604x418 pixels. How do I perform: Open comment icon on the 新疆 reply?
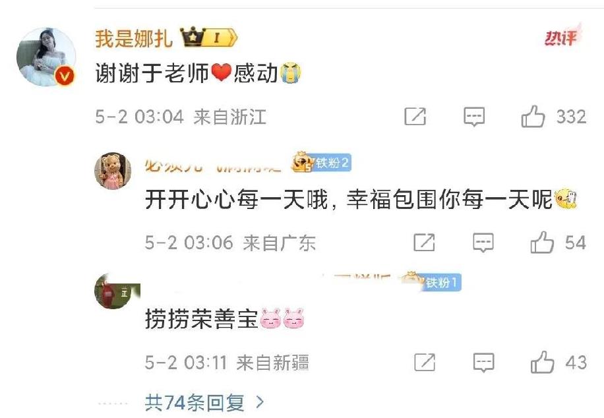pyautogui.click(x=483, y=363)
